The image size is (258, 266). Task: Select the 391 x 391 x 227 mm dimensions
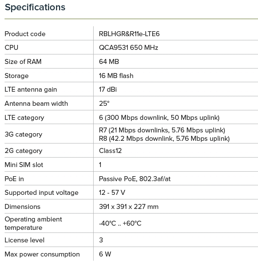tap(129, 207)
